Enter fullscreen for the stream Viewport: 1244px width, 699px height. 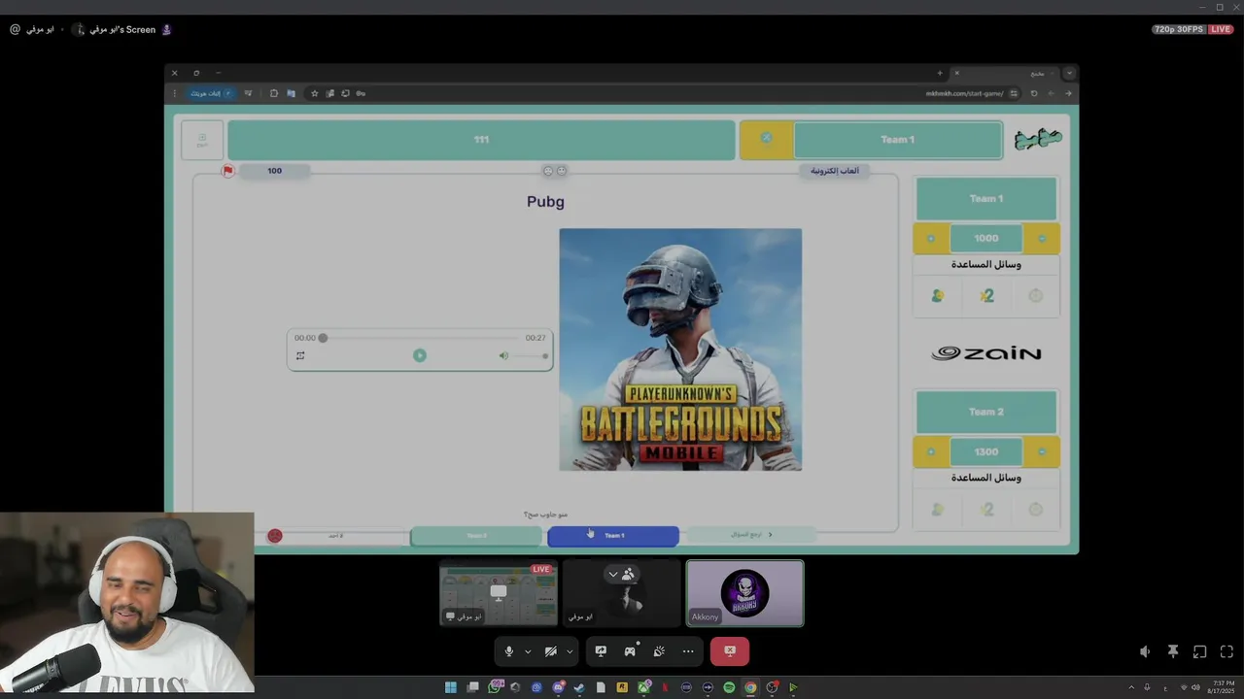tap(1227, 651)
